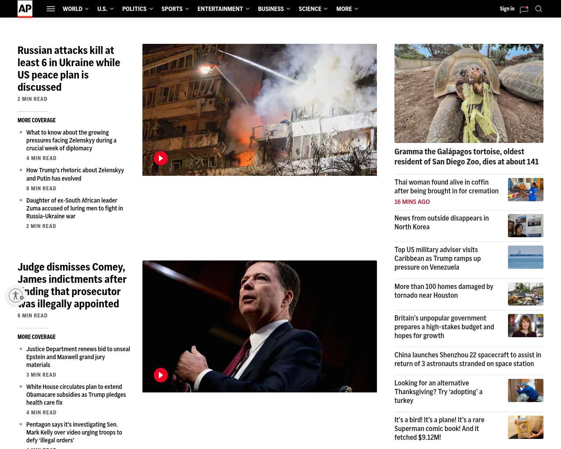Open White House Obamacare subsidies story
The image size is (561, 449).
76,395
